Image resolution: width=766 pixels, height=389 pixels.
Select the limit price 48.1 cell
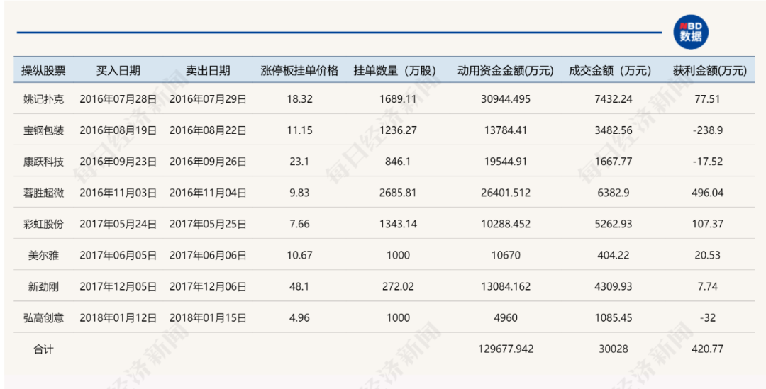click(x=299, y=286)
